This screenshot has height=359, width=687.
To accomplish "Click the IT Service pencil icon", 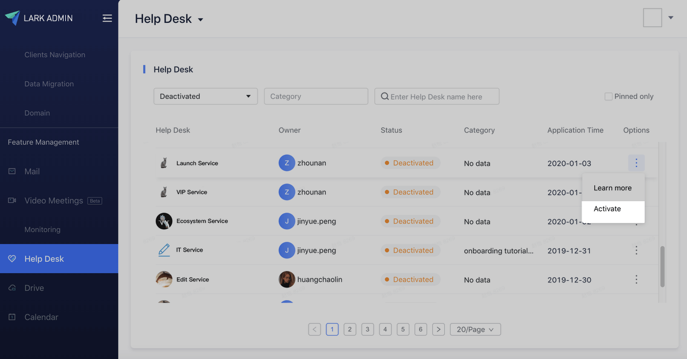I will click(x=164, y=250).
